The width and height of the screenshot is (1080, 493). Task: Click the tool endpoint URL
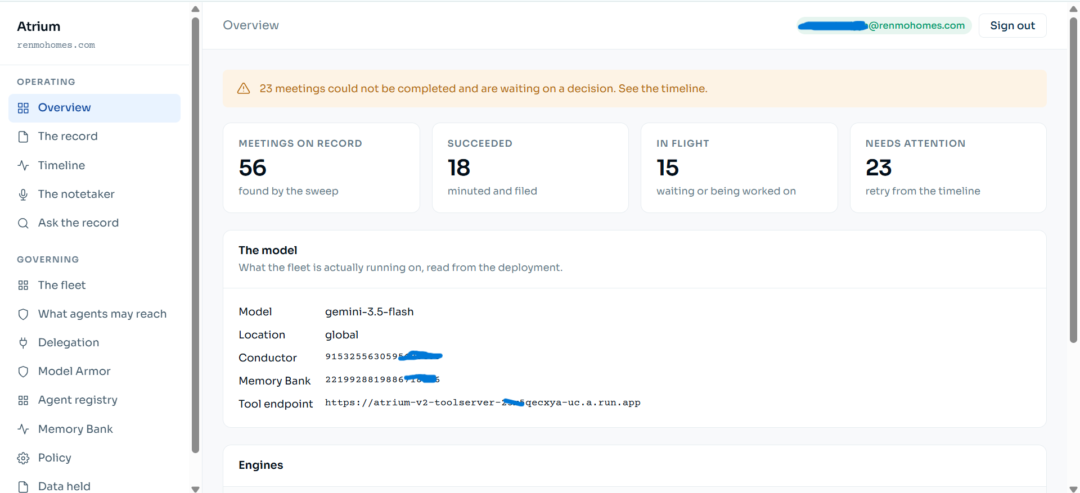click(483, 402)
